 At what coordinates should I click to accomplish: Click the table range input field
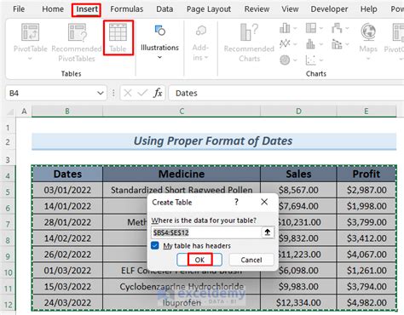coord(206,232)
